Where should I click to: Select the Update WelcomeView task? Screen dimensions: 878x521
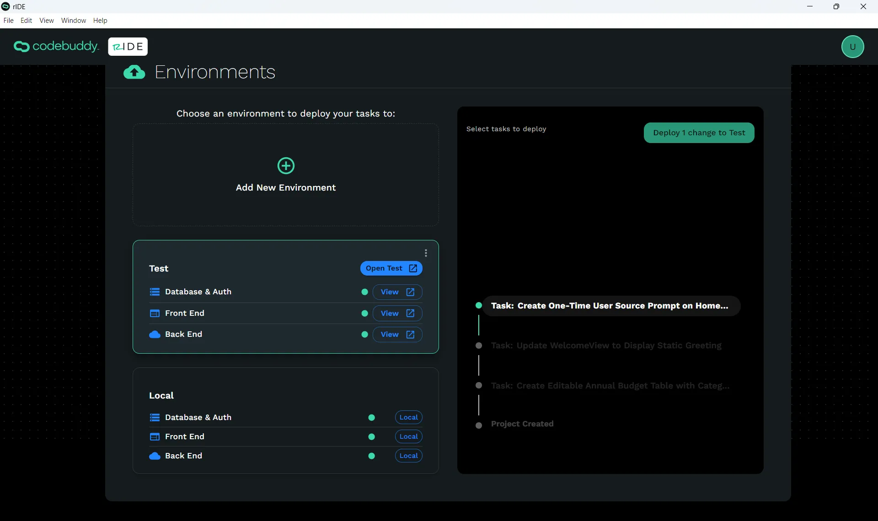click(x=606, y=346)
